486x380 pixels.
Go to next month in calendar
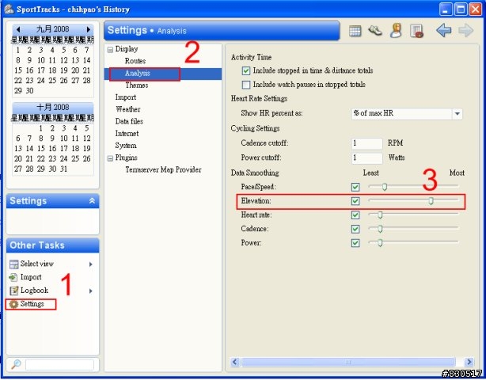pos(89,29)
